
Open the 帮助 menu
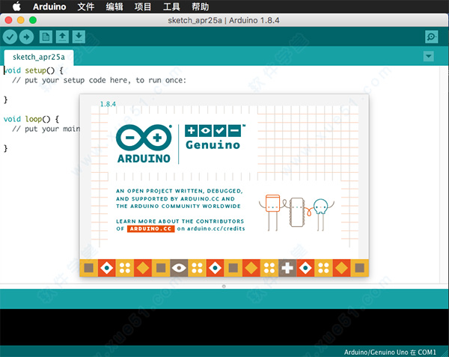[x=200, y=7]
